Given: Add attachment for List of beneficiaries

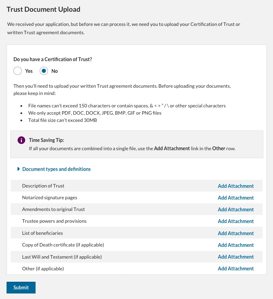Looking at the screenshot, I should pyautogui.click(x=236, y=233).
